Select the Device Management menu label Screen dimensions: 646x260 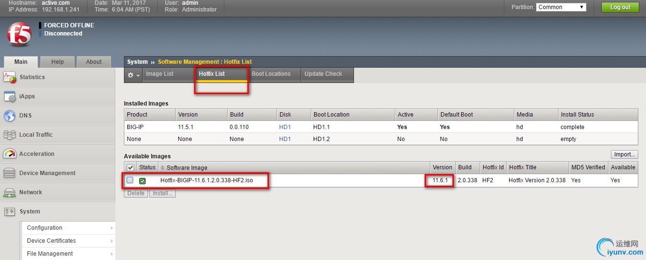coord(48,173)
